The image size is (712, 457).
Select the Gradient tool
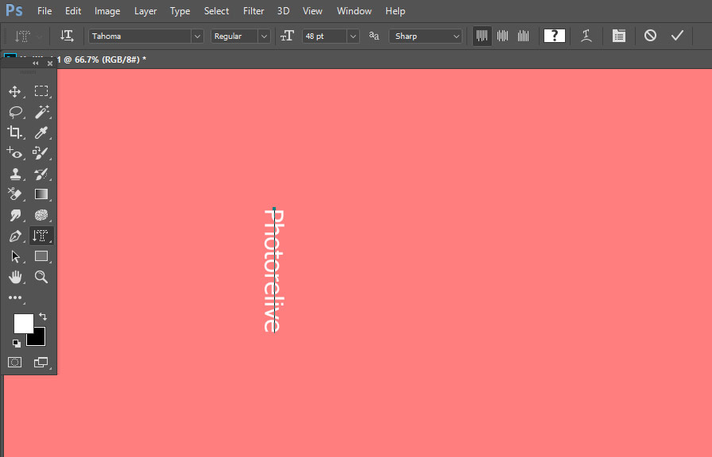pos(41,194)
